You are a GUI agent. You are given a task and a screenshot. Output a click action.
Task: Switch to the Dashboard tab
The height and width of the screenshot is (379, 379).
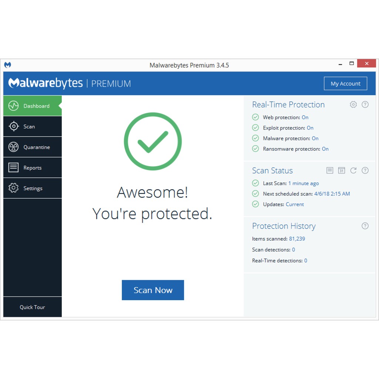(33, 105)
